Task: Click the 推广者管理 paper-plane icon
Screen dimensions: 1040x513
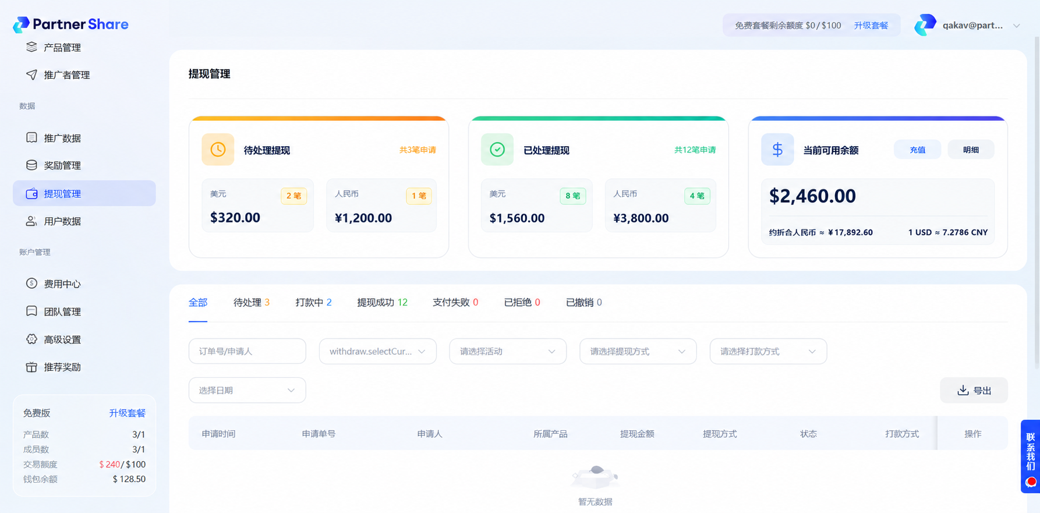Action: (x=31, y=75)
